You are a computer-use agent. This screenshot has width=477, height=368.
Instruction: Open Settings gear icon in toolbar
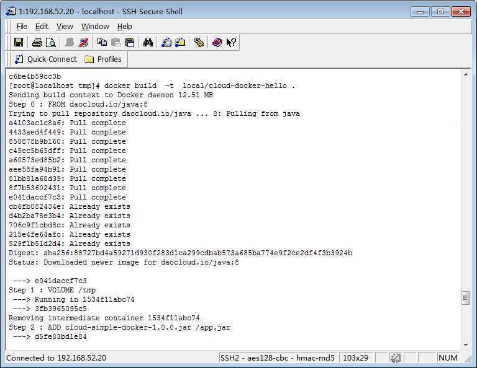point(199,43)
